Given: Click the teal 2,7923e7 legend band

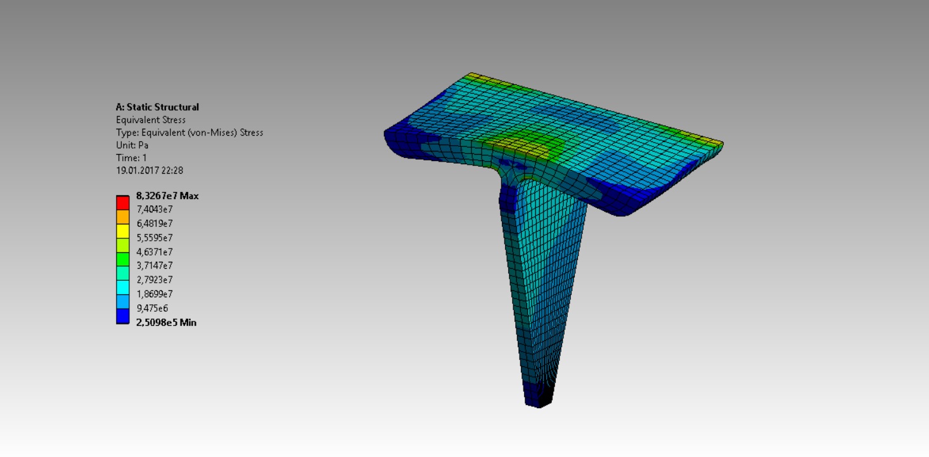Looking at the screenshot, I should [x=124, y=280].
